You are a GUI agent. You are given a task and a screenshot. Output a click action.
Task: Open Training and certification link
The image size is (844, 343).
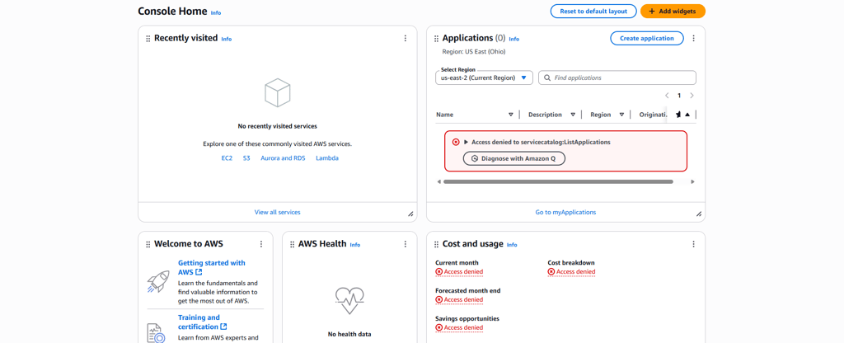coord(203,322)
